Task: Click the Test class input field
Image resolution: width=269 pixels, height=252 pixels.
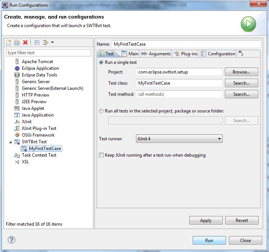Action: (x=179, y=83)
